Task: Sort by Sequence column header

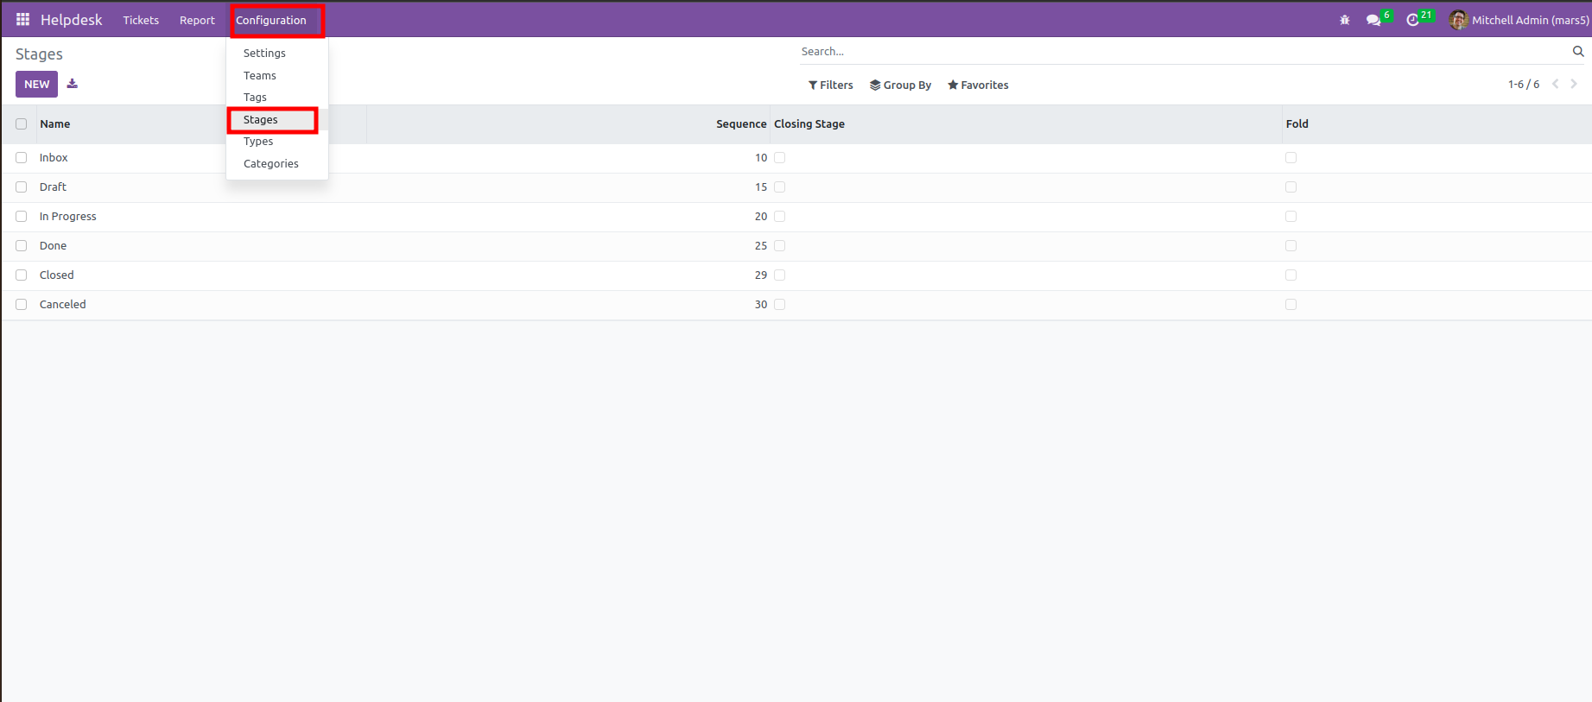Action: [741, 124]
